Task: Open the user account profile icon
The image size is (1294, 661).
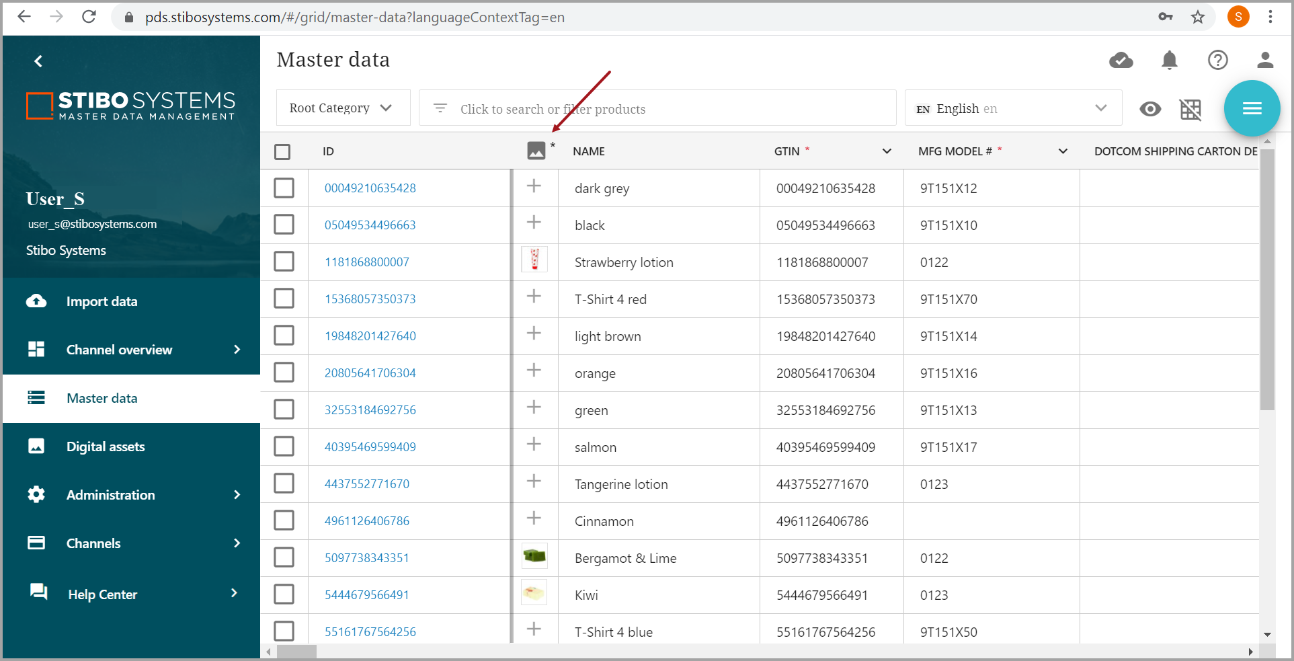Action: click(x=1264, y=61)
